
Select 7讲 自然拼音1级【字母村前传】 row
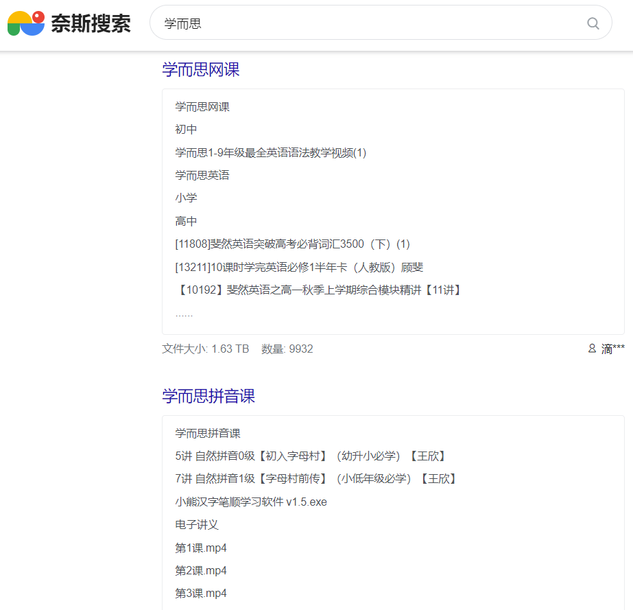click(315, 479)
